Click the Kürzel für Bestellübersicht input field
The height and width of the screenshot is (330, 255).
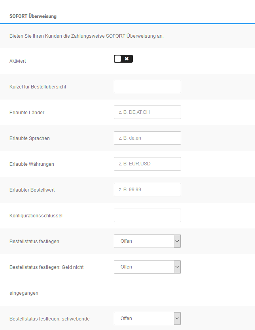147,86
